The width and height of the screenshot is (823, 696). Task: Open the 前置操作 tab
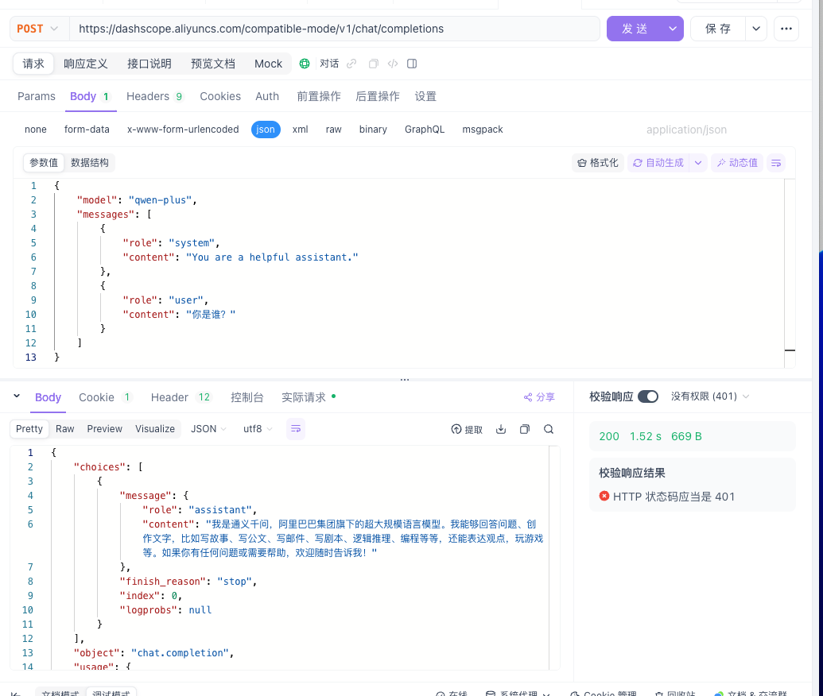coord(319,96)
